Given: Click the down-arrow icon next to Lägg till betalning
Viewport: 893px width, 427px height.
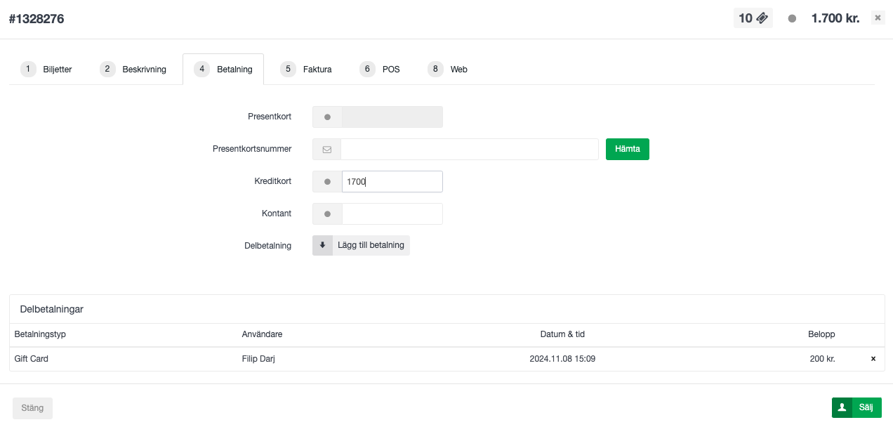Looking at the screenshot, I should 323,245.
